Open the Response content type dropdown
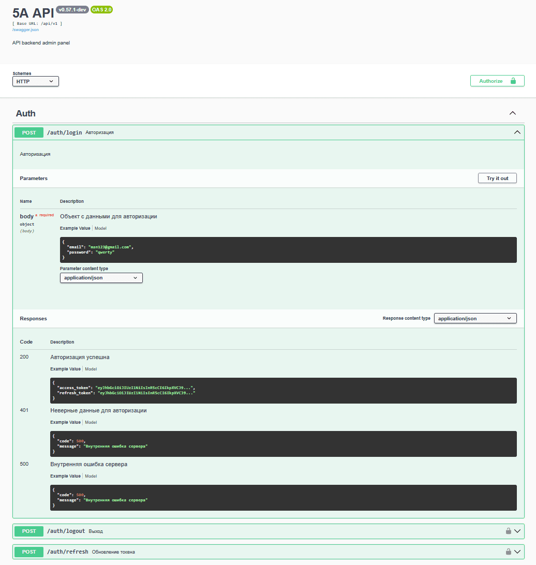Image resolution: width=536 pixels, height=565 pixels. coord(475,319)
